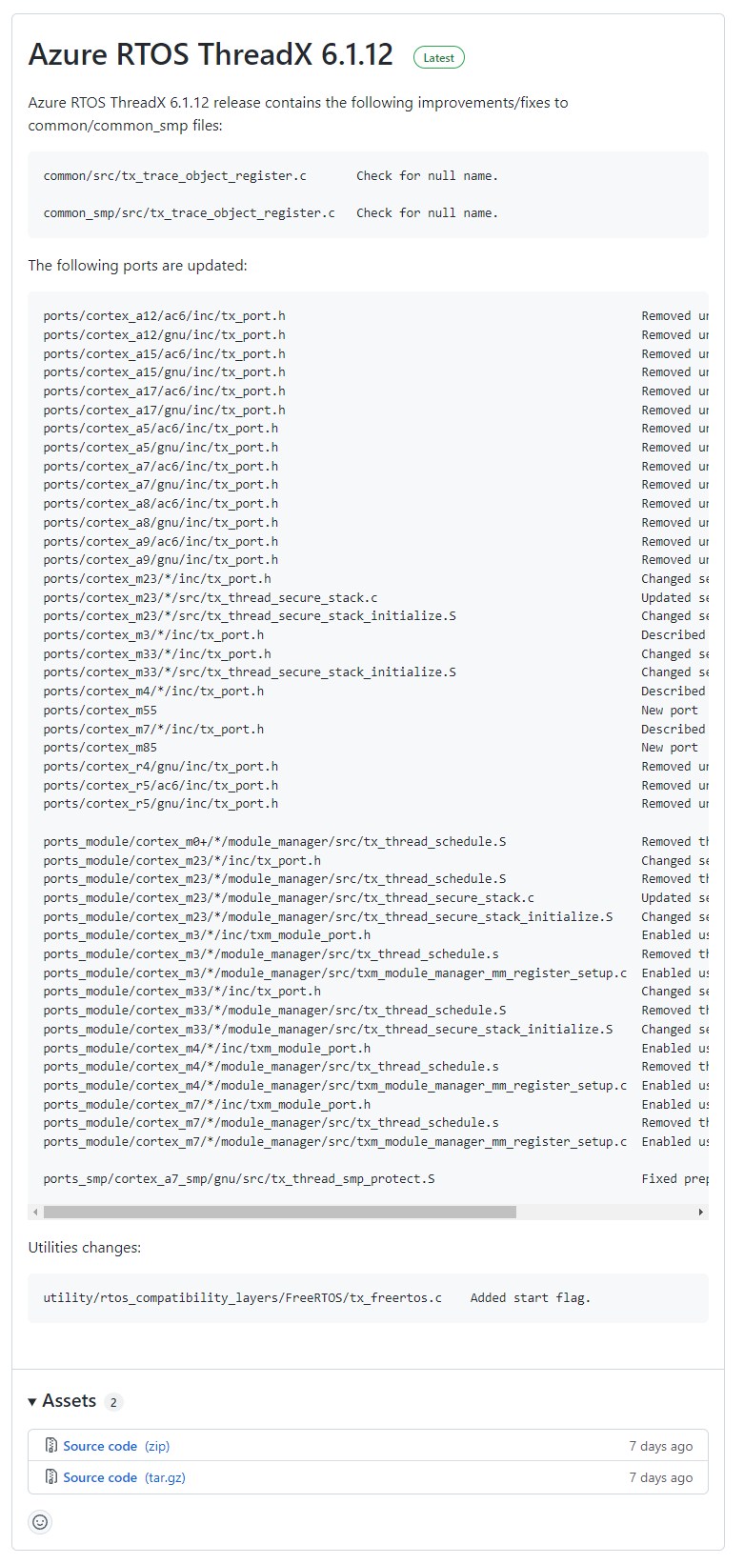Download Source code (zip)
Viewport: 744px width, 1564px height.
tap(116, 1446)
